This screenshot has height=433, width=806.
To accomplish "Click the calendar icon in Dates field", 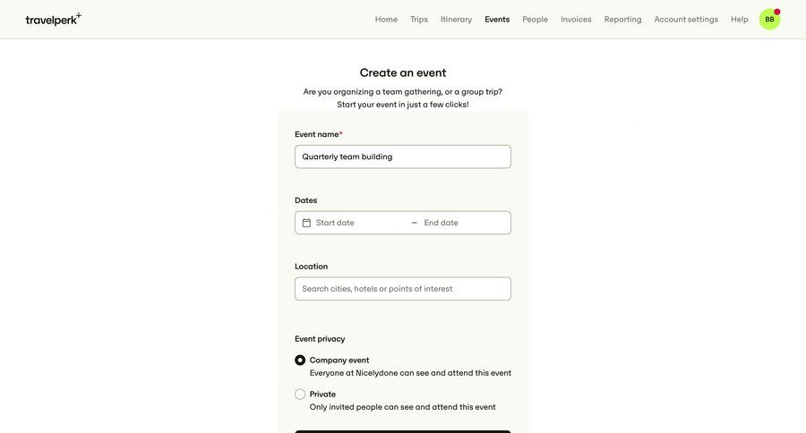I will 306,223.
